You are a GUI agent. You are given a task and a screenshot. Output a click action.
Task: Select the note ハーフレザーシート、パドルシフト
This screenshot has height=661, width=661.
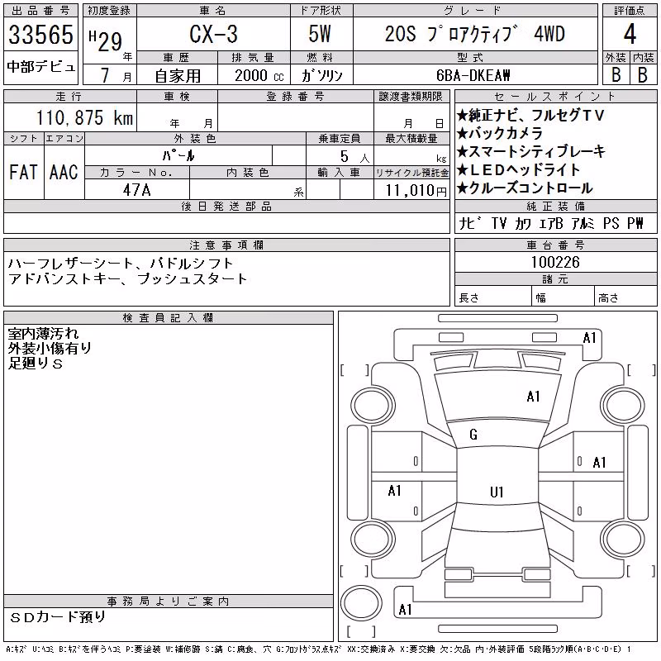(x=121, y=264)
